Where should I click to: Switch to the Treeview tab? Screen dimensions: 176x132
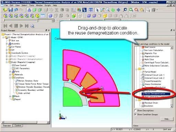point(7,125)
